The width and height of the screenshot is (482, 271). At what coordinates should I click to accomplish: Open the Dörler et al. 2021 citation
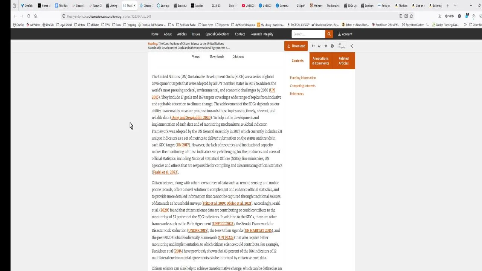coord(239,203)
